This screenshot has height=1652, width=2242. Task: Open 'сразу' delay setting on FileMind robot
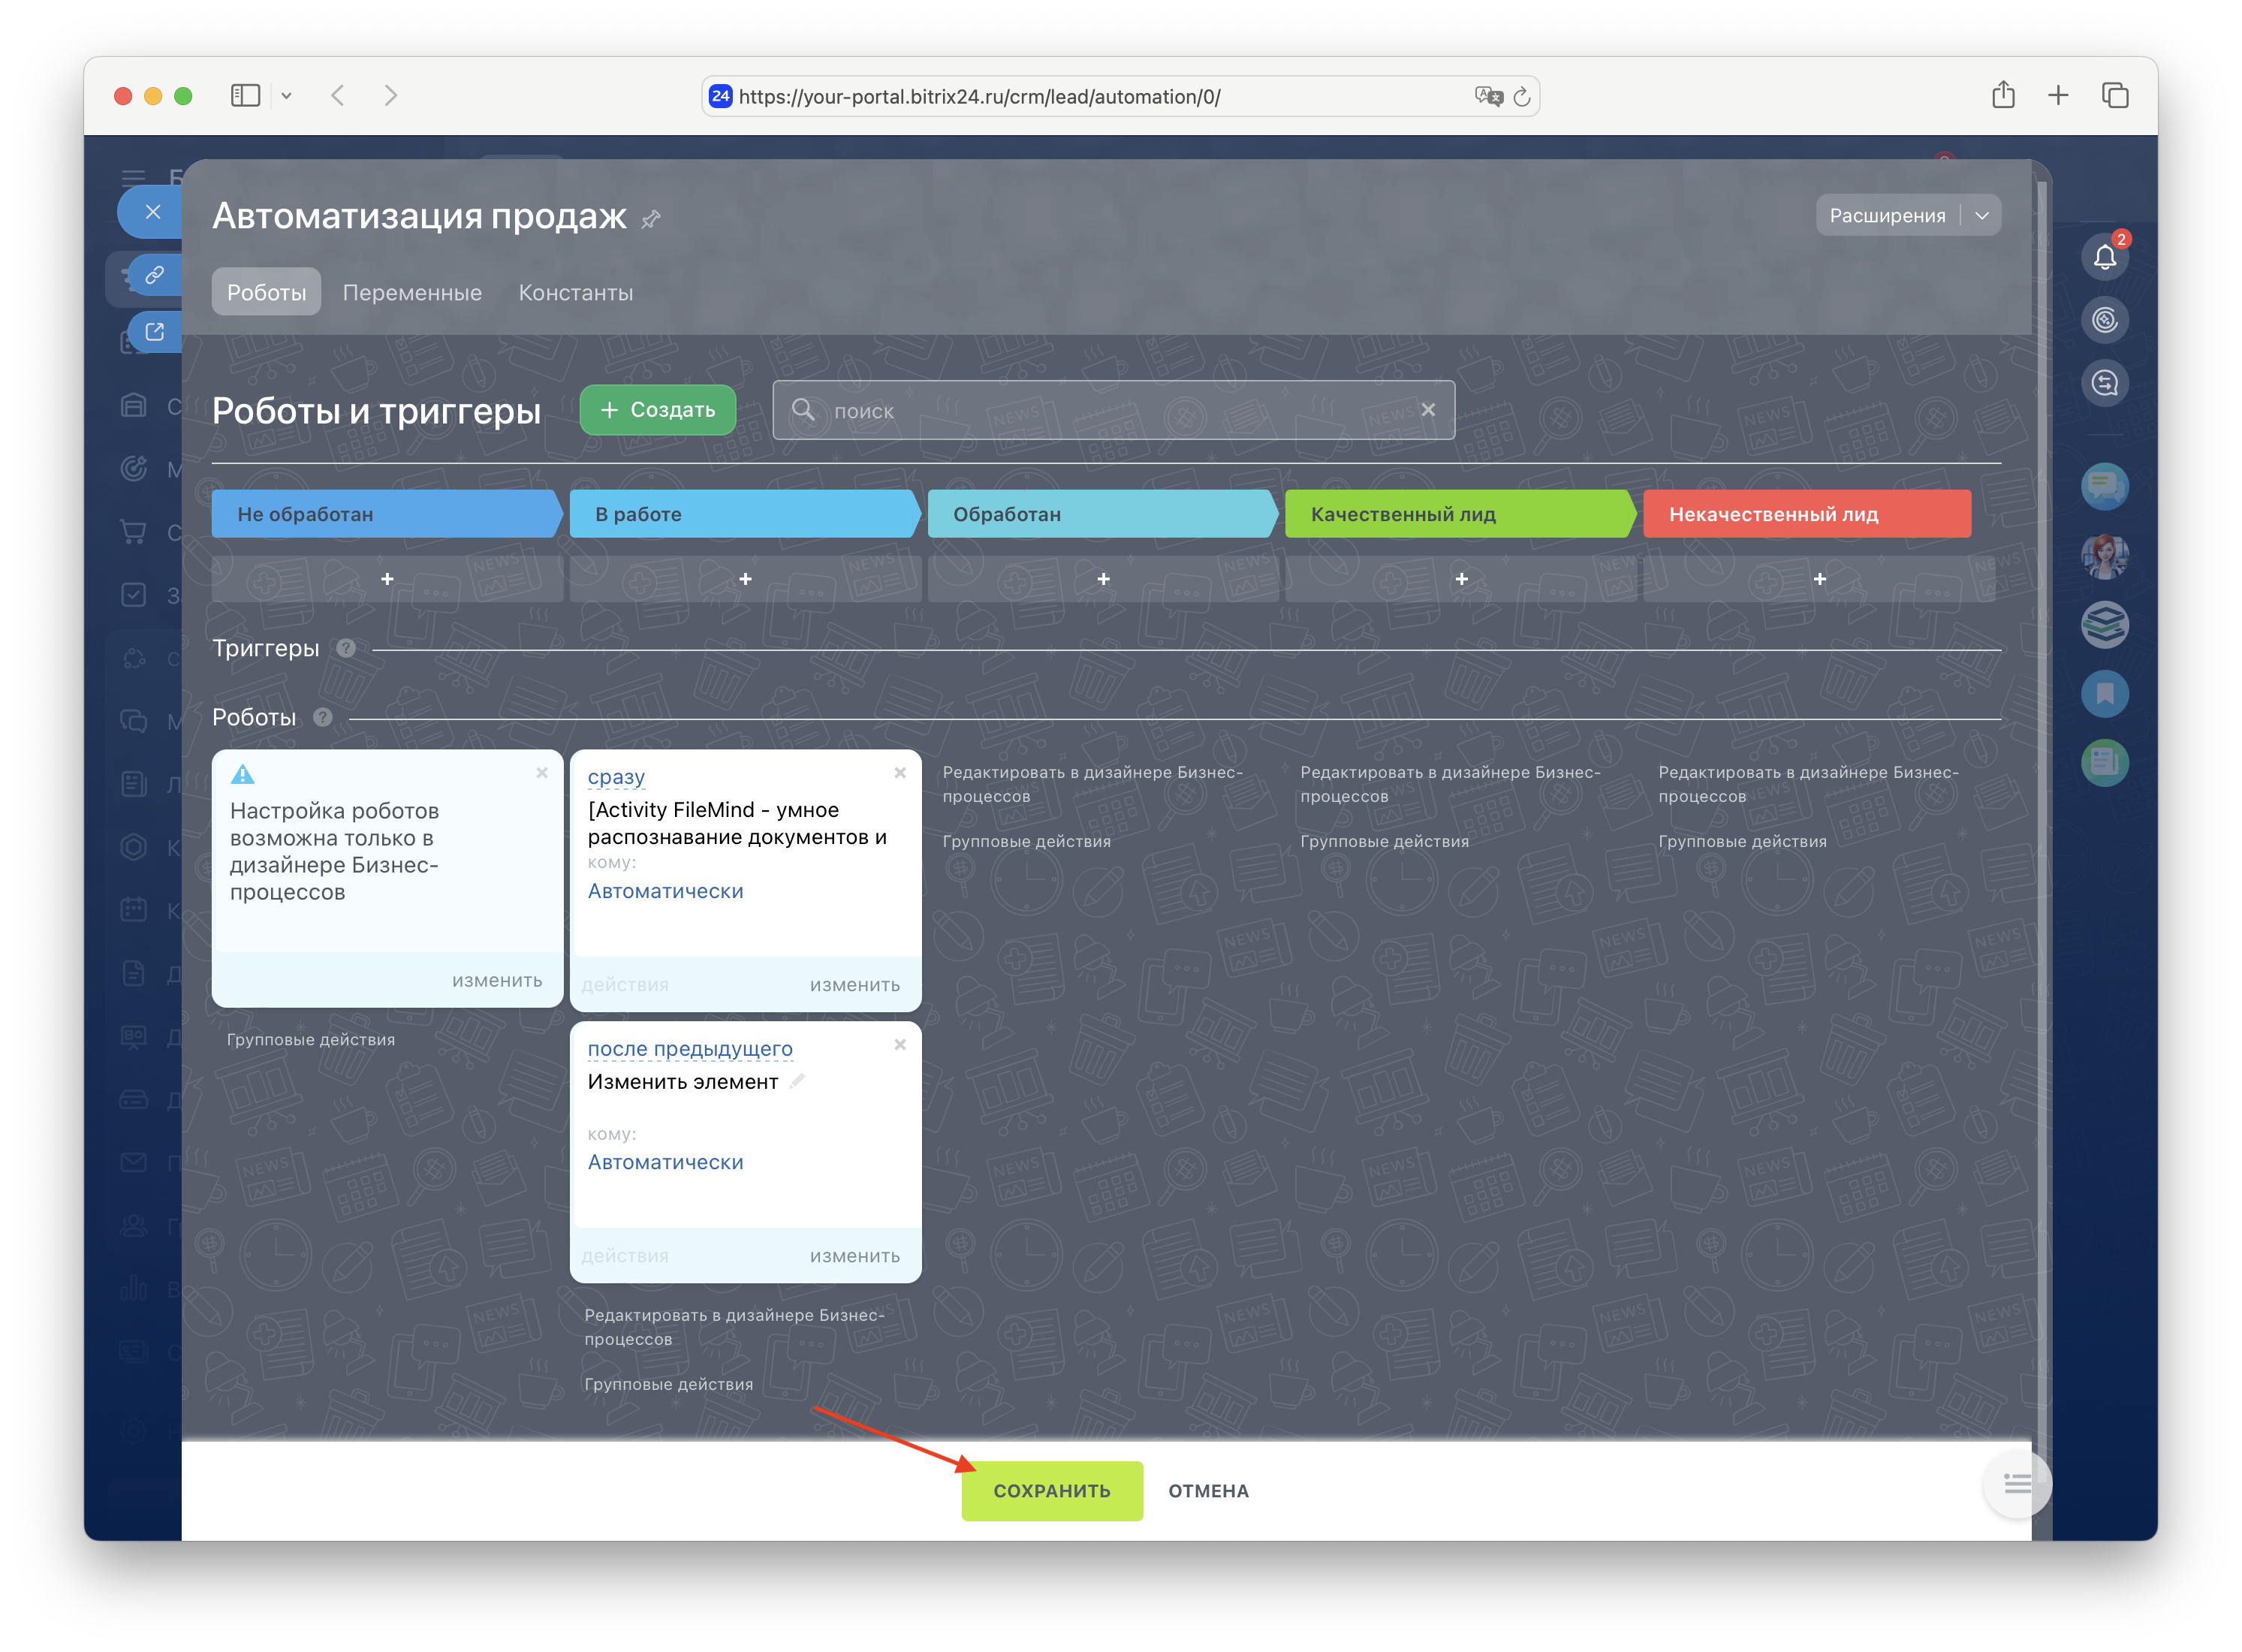616,777
